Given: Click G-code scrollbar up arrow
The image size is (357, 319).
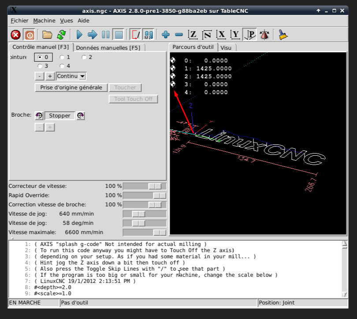Looking at the screenshot, I should [345, 243].
